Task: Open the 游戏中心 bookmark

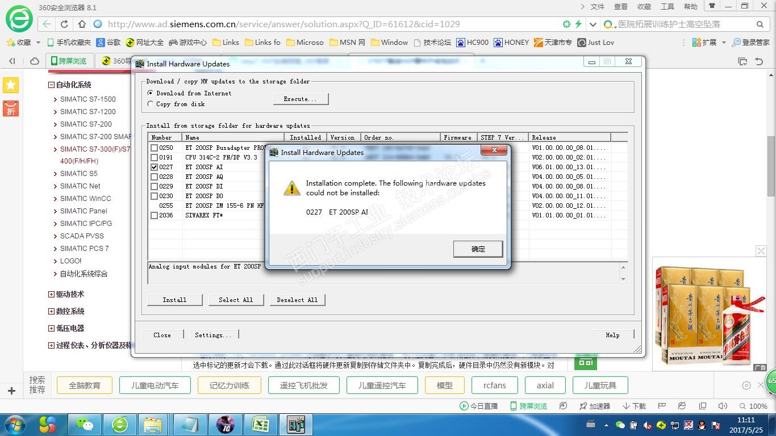Action: coord(187,43)
